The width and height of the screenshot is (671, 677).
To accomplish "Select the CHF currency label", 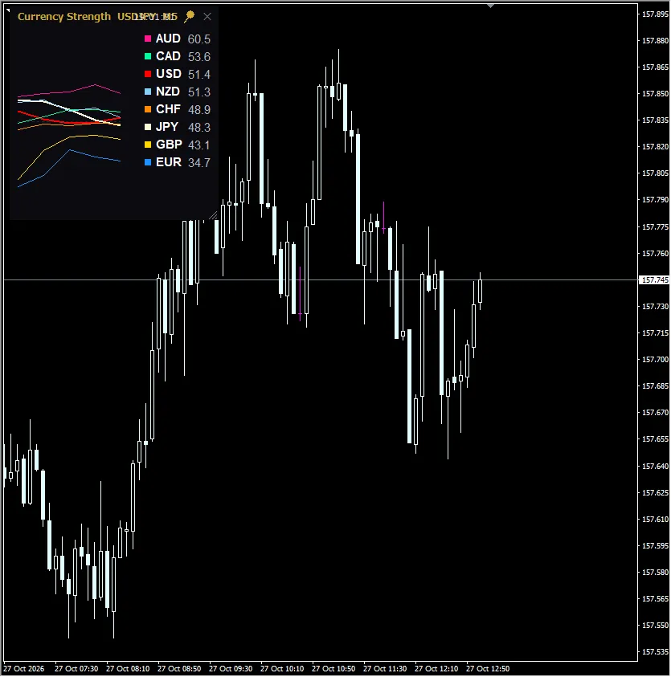I will coord(168,109).
